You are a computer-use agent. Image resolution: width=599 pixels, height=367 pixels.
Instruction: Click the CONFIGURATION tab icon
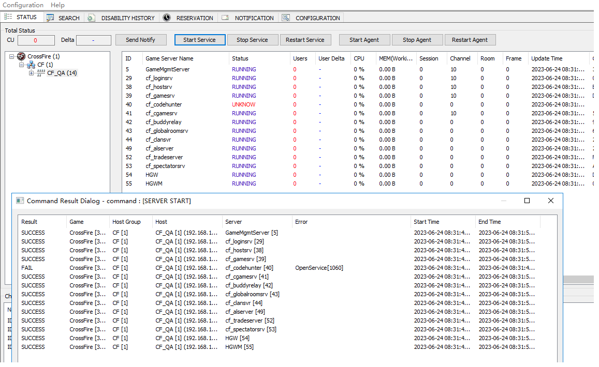pos(286,18)
